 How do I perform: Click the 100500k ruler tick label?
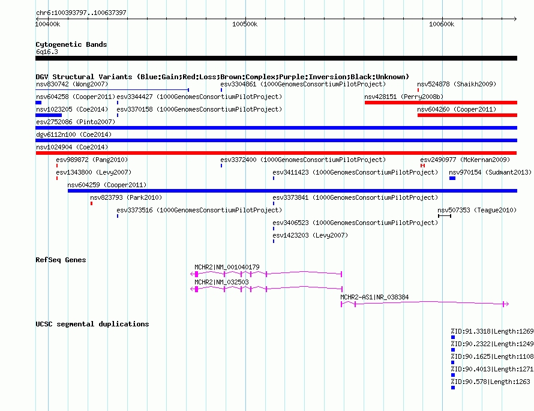(245, 24)
